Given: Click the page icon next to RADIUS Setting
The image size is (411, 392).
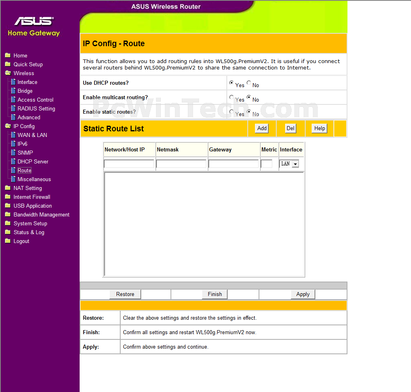Looking at the screenshot, I should [13, 108].
